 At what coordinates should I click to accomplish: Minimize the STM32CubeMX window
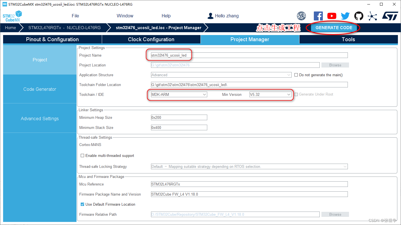coord(368,4)
